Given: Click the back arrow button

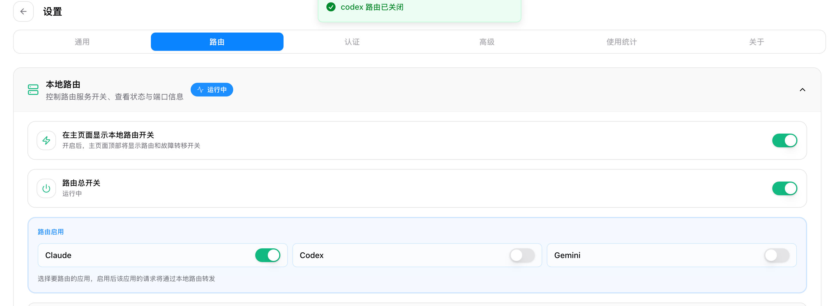Looking at the screenshot, I should pyautogui.click(x=23, y=12).
